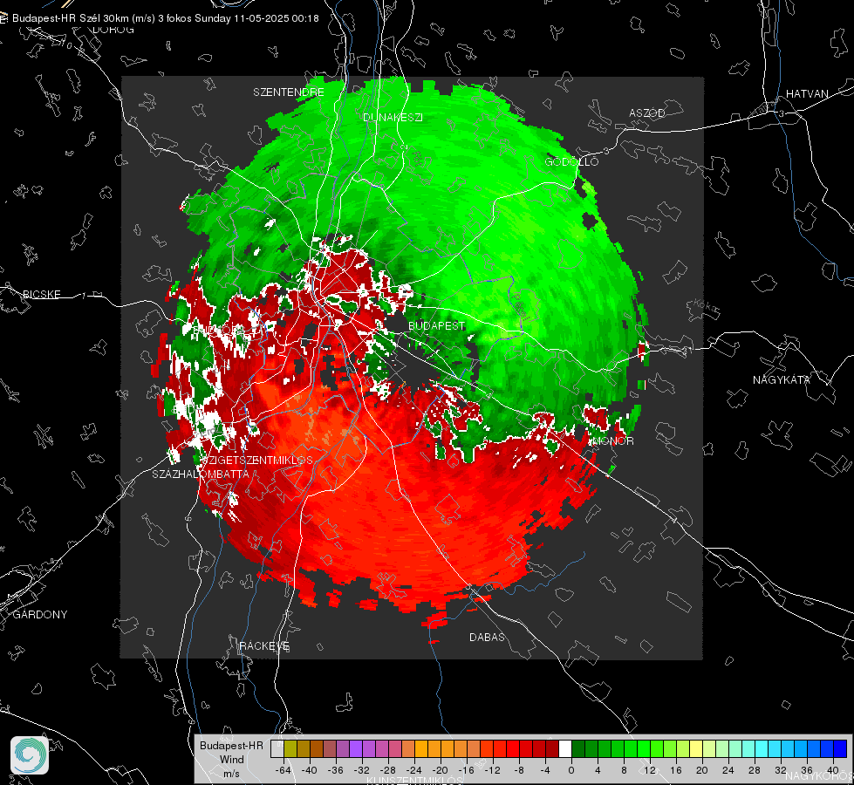Screen dimensions: 854x785
Task: Click the '-12' legend value
Action: coord(492,770)
